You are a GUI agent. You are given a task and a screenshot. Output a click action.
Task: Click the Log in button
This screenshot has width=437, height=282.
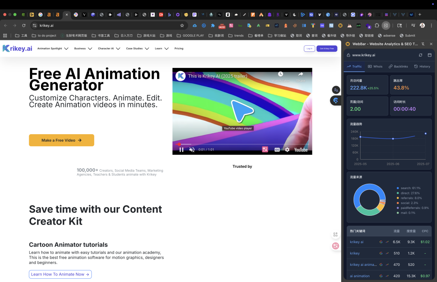(x=310, y=48)
